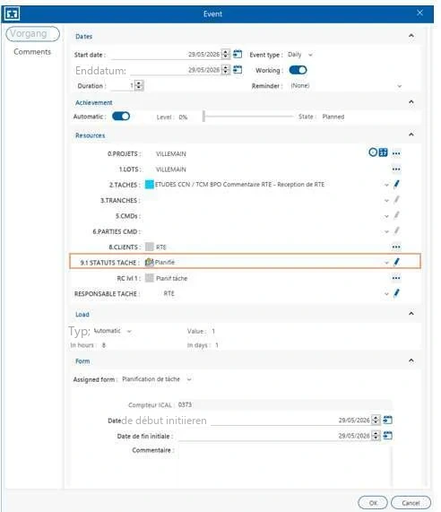Click the pencil icon for 9.1 STATUTS TACHE
The width and height of the screenshot is (441, 512).
pos(396,262)
